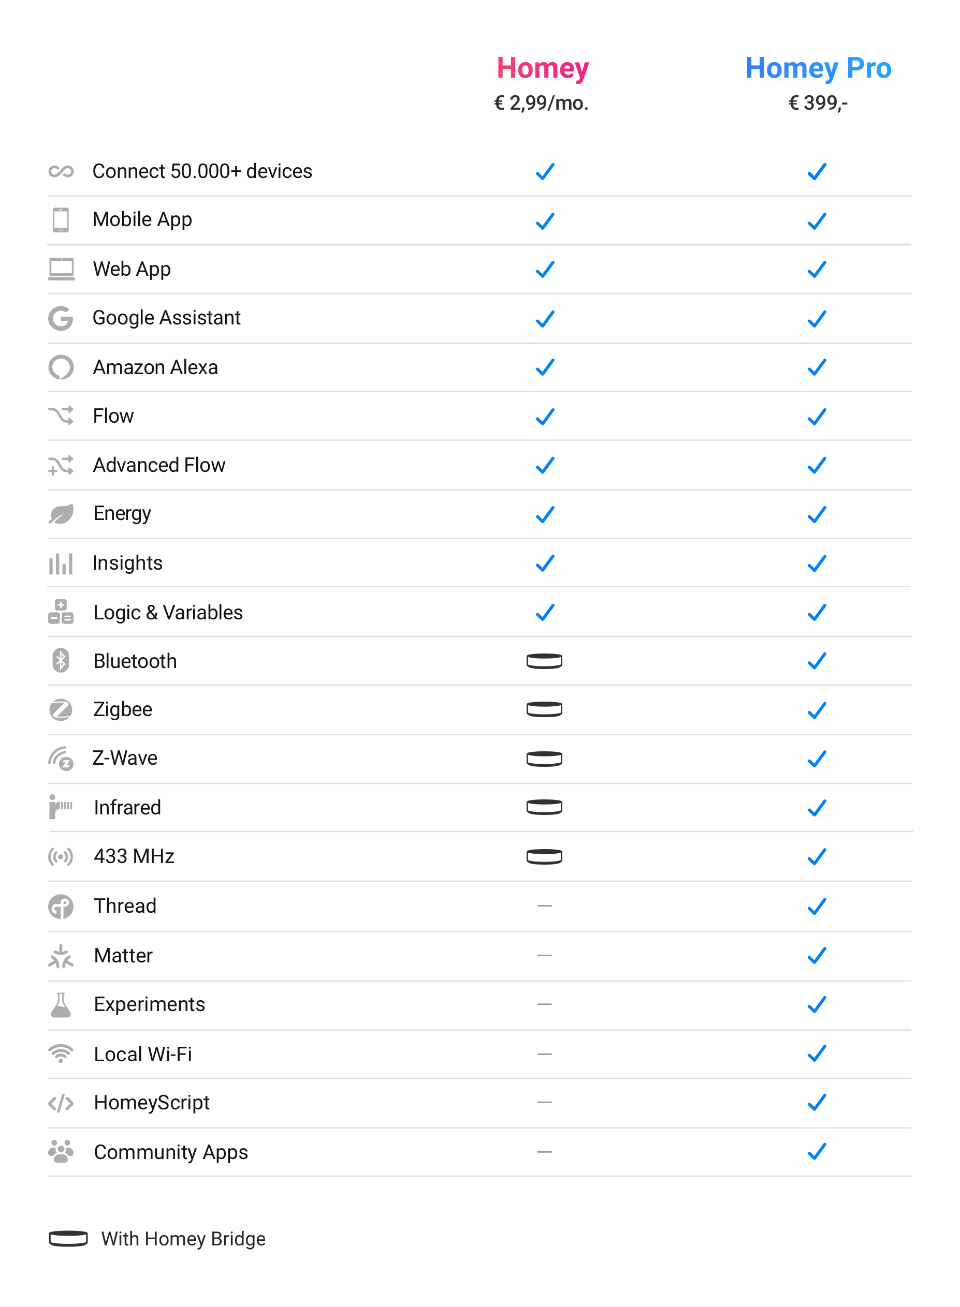Click the Amazon Alexa ring icon
Screen dimensions: 960x1307
pos(61,367)
